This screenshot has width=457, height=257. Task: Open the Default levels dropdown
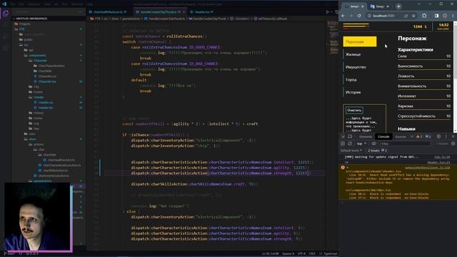pyautogui.click(x=351, y=151)
